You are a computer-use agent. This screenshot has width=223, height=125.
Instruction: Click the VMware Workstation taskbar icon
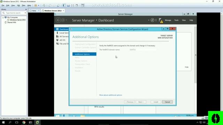coord(37,122)
